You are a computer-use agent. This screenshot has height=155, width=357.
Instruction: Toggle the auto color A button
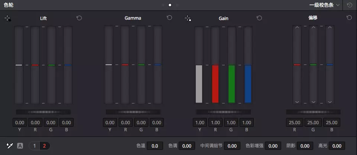[20, 146]
